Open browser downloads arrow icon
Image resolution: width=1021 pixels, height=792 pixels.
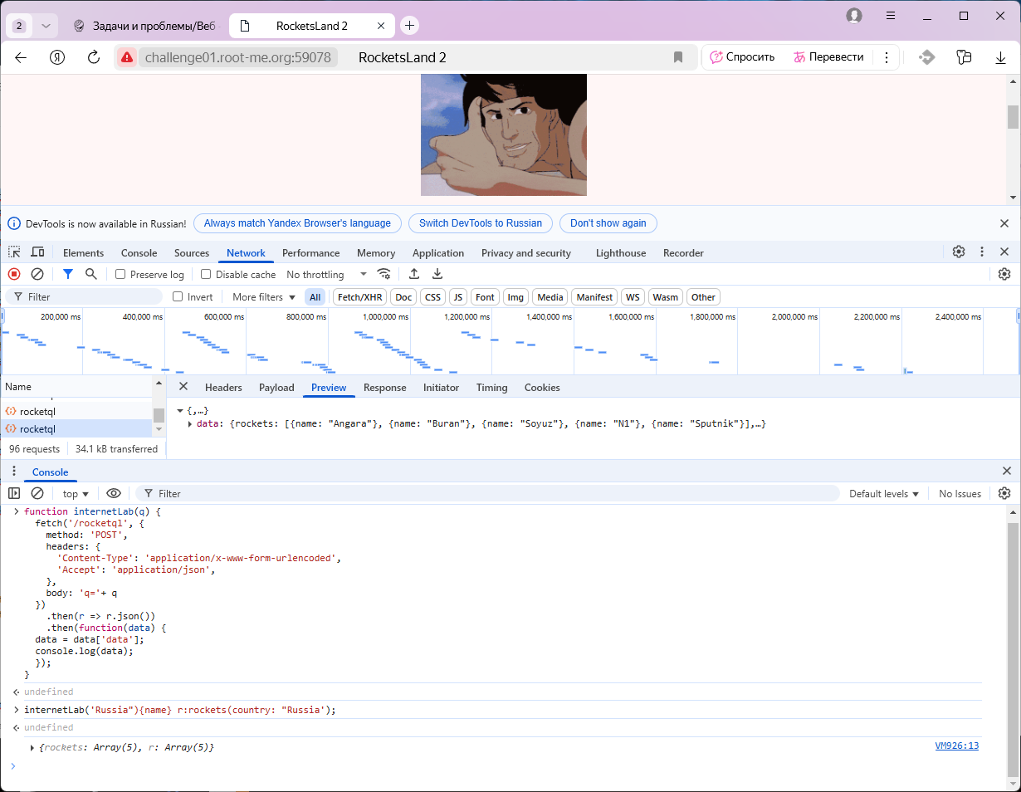(x=1001, y=57)
